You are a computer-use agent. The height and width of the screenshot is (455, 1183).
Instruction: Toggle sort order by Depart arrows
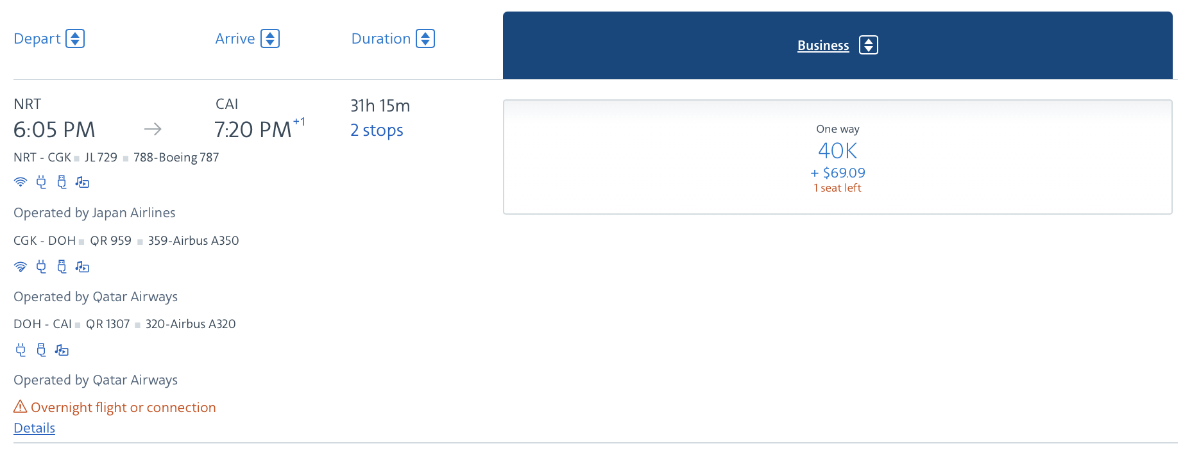(75, 38)
